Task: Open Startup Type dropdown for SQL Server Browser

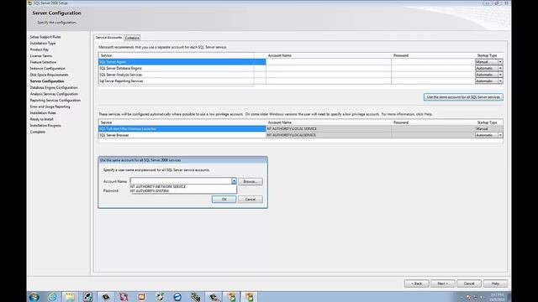Action: click(x=500, y=135)
